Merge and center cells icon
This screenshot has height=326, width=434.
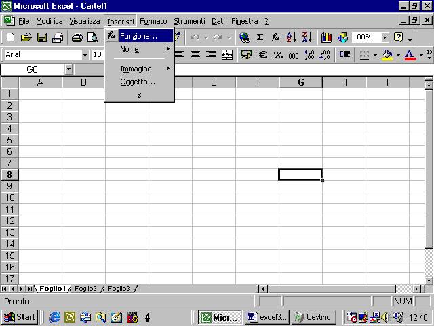(227, 54)
